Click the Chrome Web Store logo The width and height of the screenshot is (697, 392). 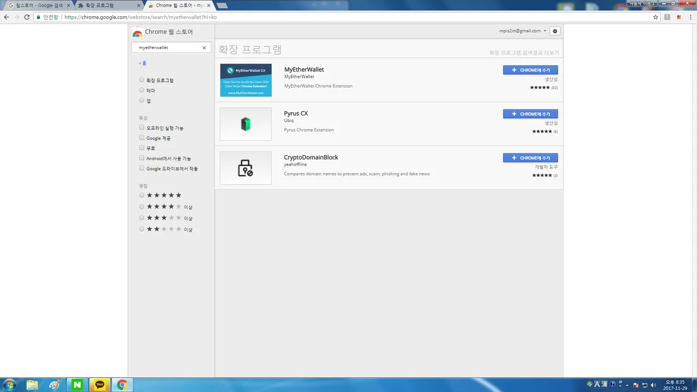click(137, 32)
